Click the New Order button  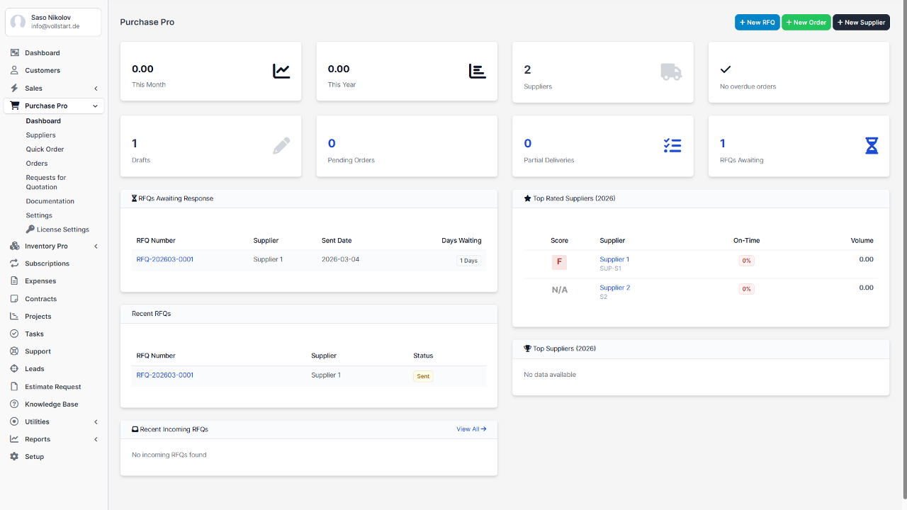point(806,22)
